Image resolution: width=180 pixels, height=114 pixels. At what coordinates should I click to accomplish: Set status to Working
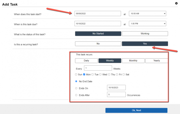tap(145, 34)
